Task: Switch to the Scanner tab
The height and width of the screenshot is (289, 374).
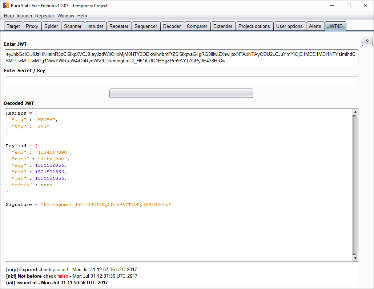Action: [73, 26]
